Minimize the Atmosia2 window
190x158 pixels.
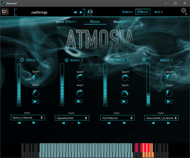pyautogui.click(x=166, y=3)
